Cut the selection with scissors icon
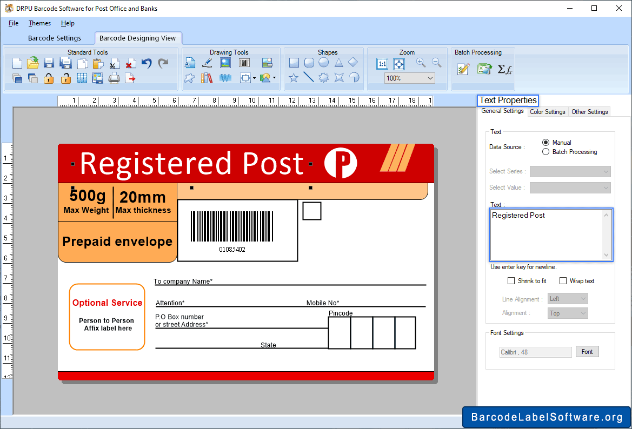 [114, 64]
